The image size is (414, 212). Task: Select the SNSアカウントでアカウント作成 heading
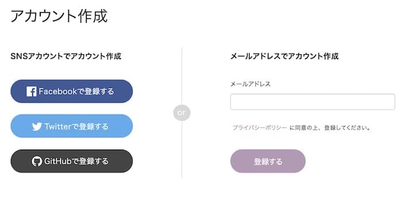tap(66, 56)
